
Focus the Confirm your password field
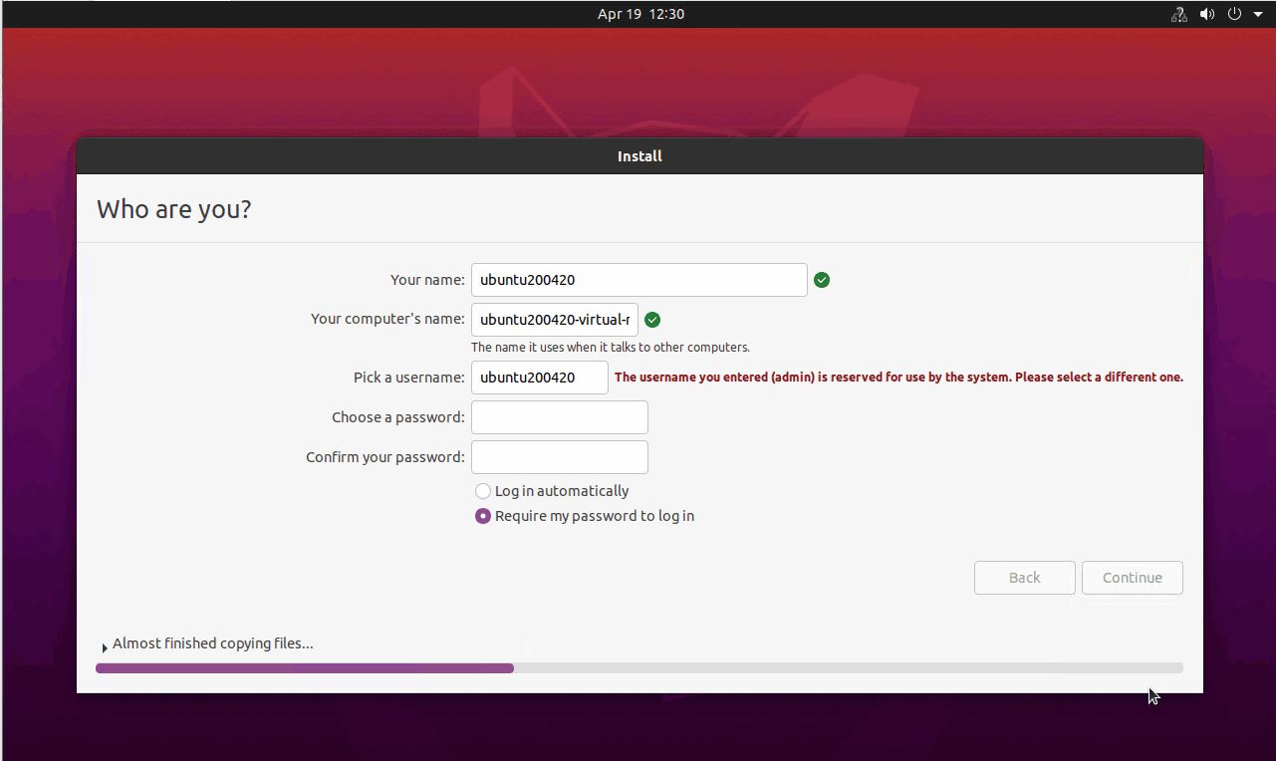point(560,457)
